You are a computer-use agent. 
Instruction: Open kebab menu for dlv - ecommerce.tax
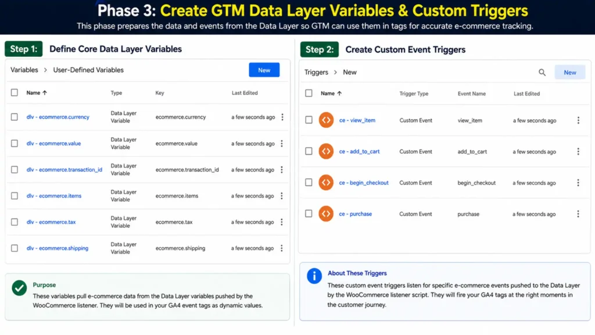coord(282,222)
